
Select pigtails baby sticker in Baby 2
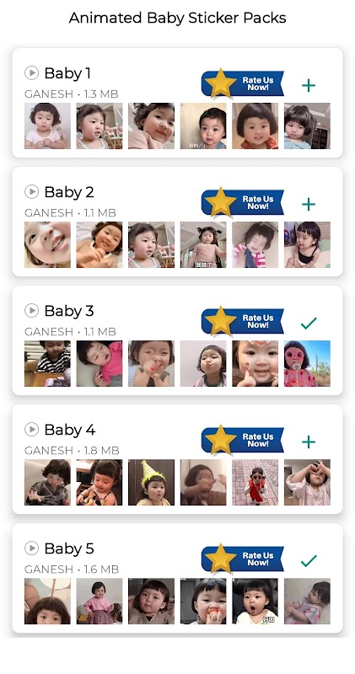pos(203,245)
